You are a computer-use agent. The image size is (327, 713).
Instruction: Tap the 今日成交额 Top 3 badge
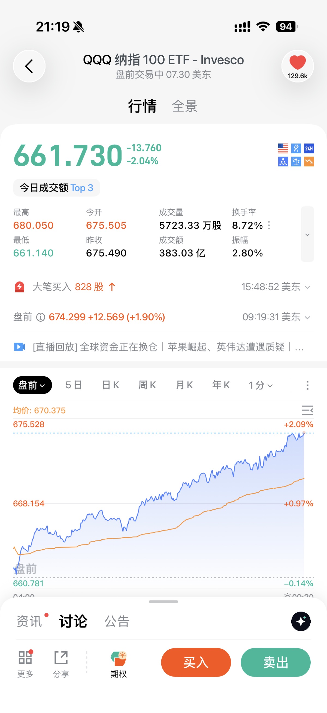point(57,188)
